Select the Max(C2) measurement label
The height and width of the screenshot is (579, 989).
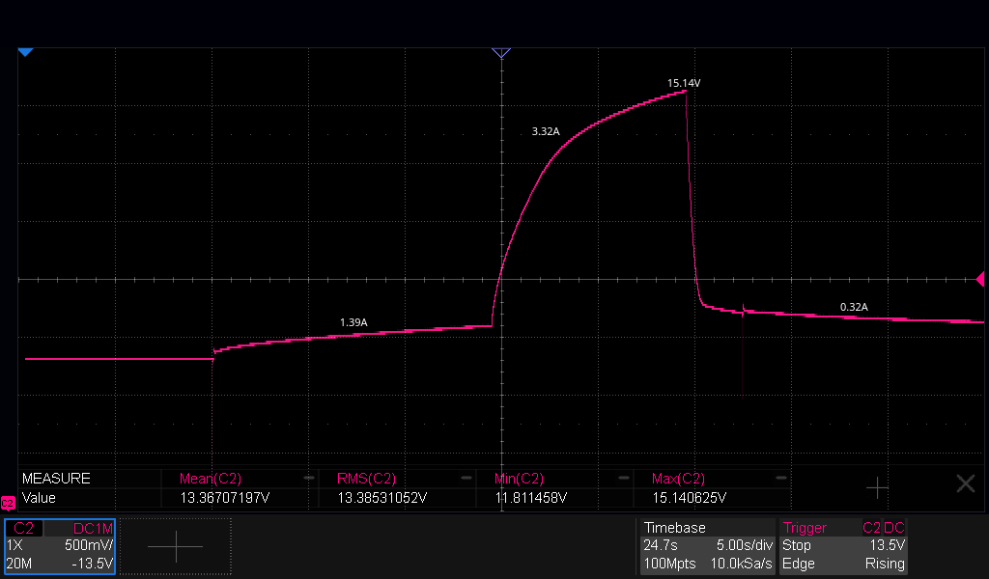point(678,479)
